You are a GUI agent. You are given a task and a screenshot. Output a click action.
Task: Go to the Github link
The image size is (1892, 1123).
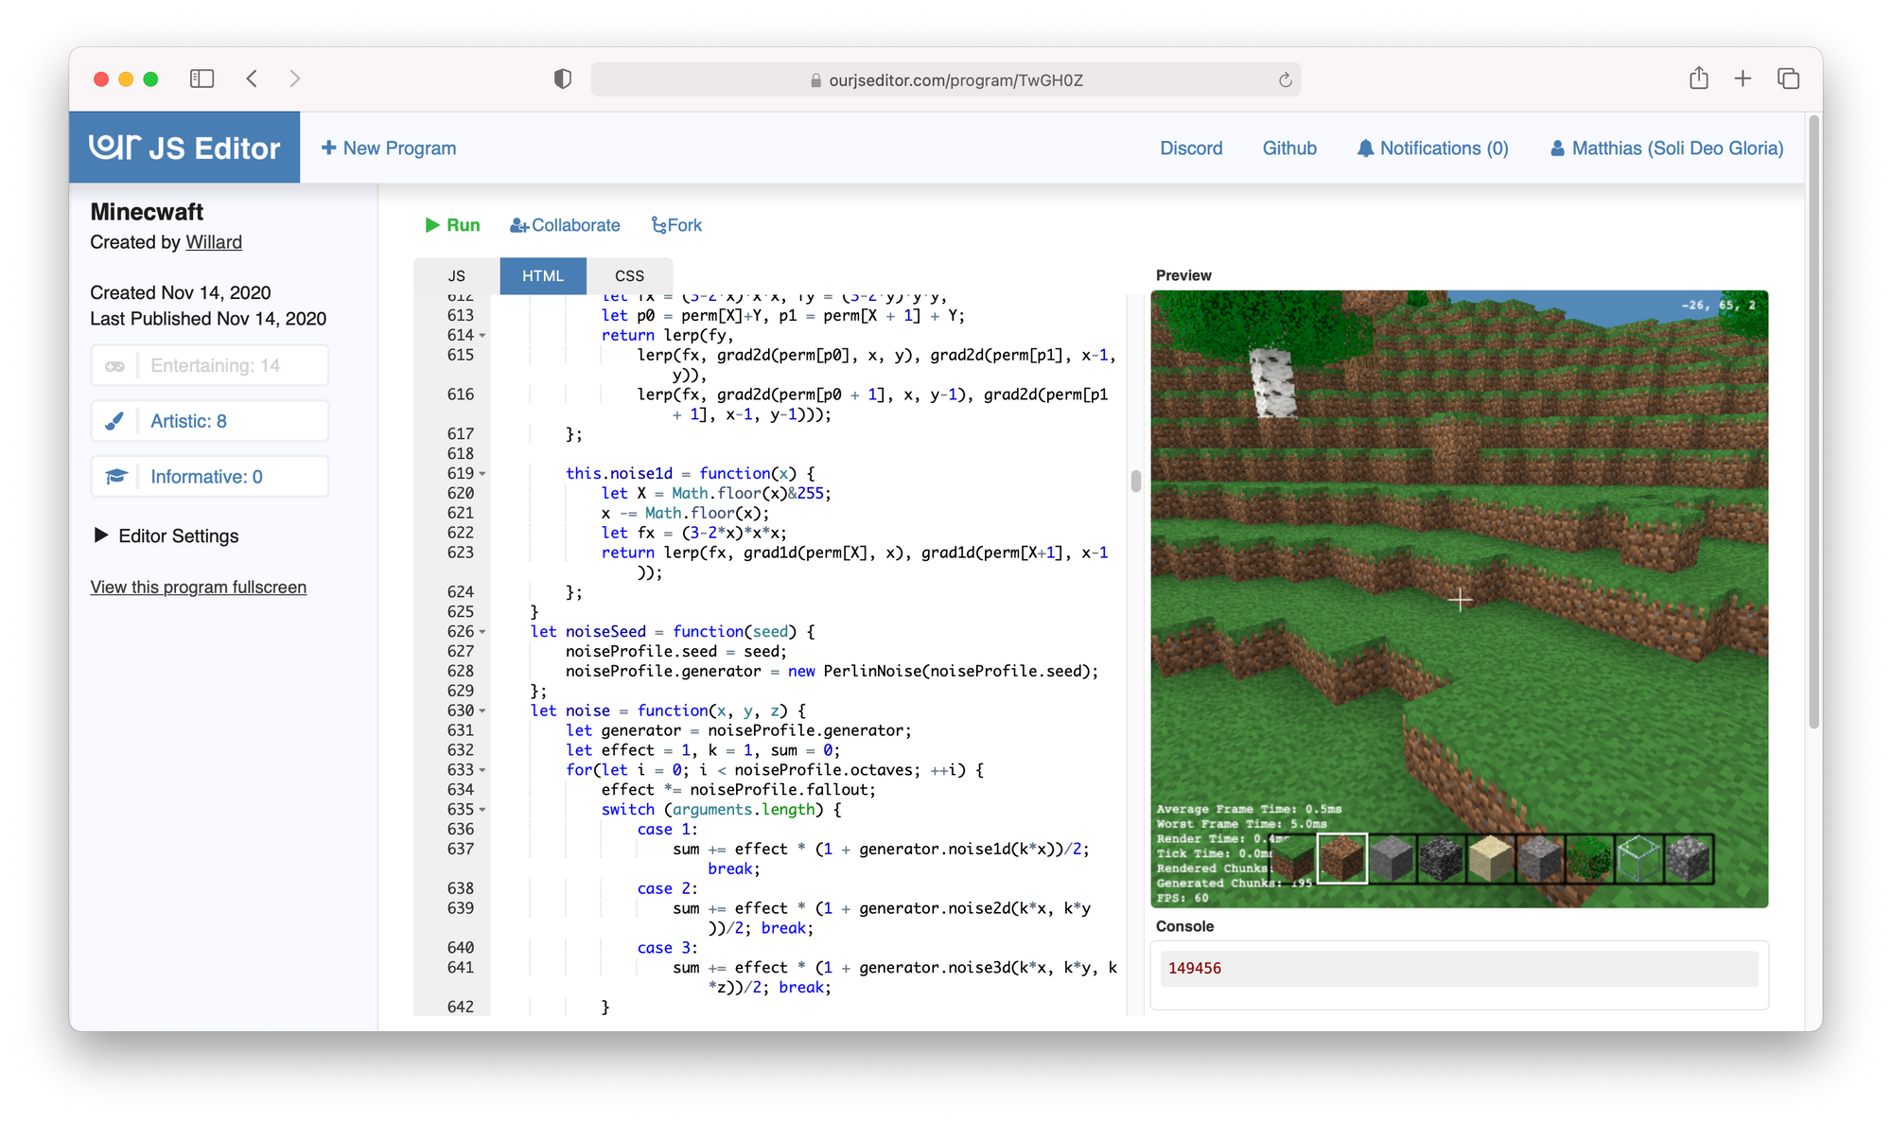click(x=1289, y=148)
